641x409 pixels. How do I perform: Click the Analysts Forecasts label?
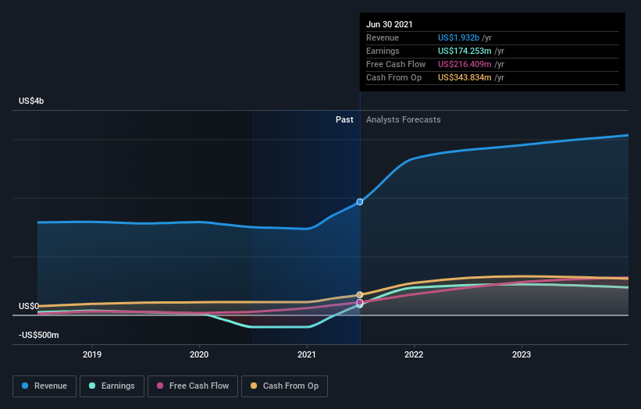pyautogui.click(x=404, y=119)
